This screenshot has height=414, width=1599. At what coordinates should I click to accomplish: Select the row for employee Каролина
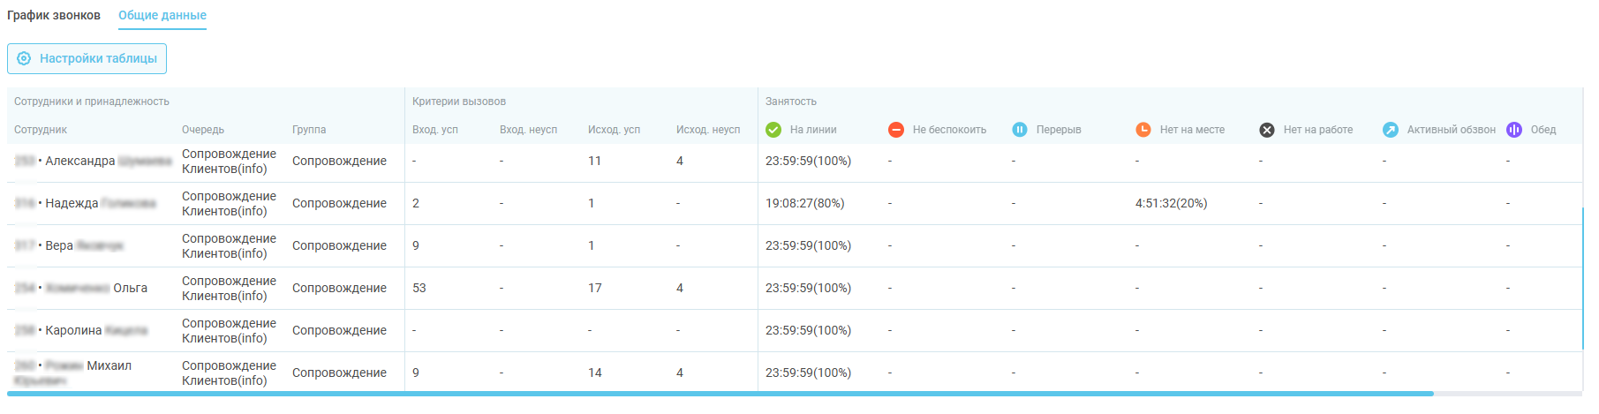pos(74,330)
